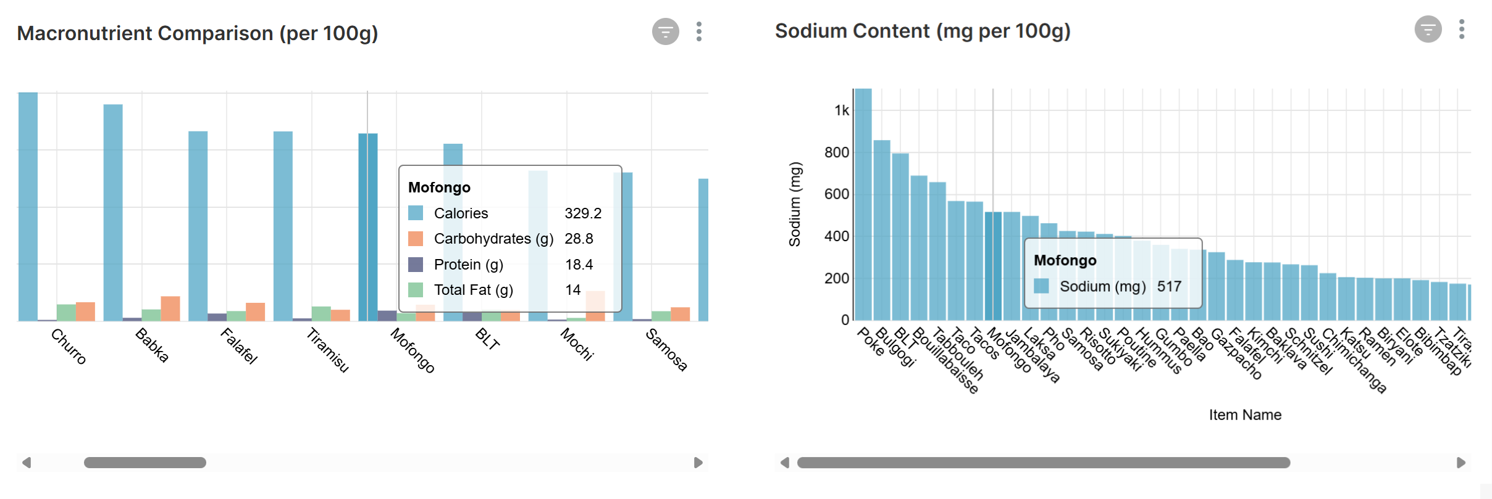The width and height of the screenshot is (1492, 499).
Task: Click the Item Name axis label
Action: coord(1246,415)
